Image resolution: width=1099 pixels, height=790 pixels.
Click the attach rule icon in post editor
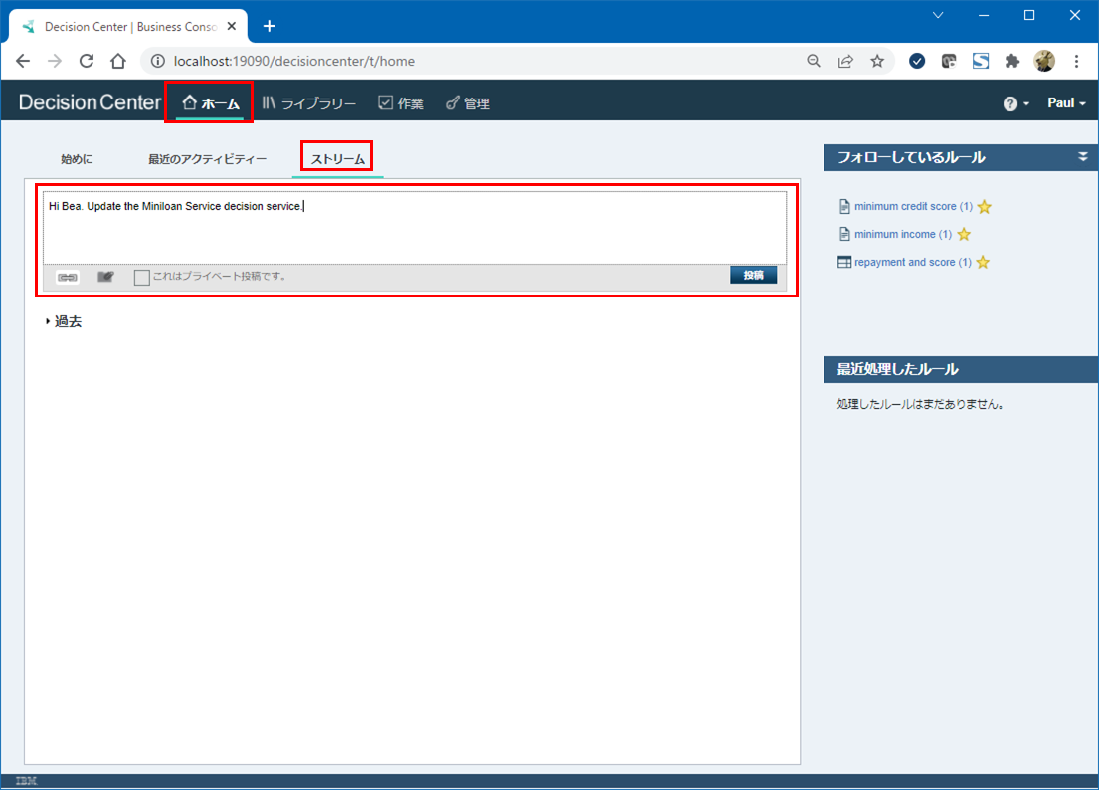click(x=105, y=277)
